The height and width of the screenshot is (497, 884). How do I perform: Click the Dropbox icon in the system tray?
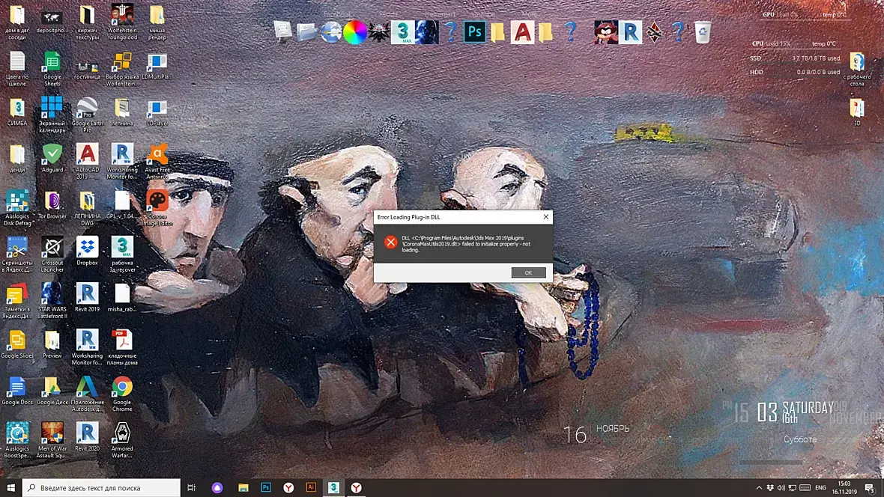pyautogui.click(x=769, y=488)
